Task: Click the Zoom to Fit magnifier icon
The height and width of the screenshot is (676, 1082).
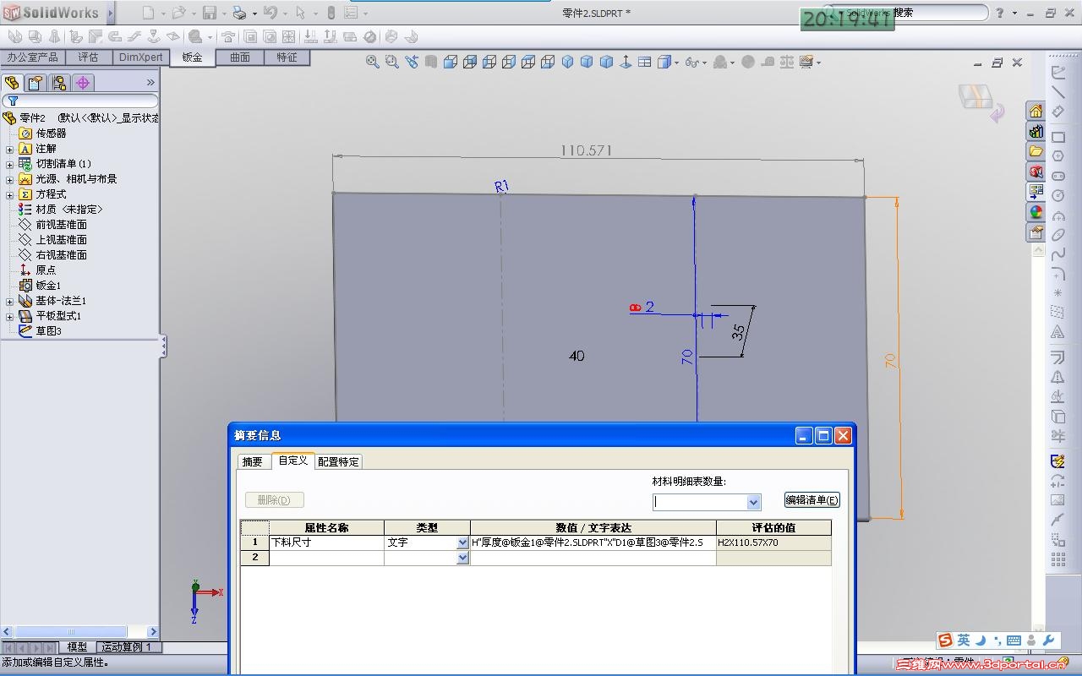Action: tap(372, 62)
